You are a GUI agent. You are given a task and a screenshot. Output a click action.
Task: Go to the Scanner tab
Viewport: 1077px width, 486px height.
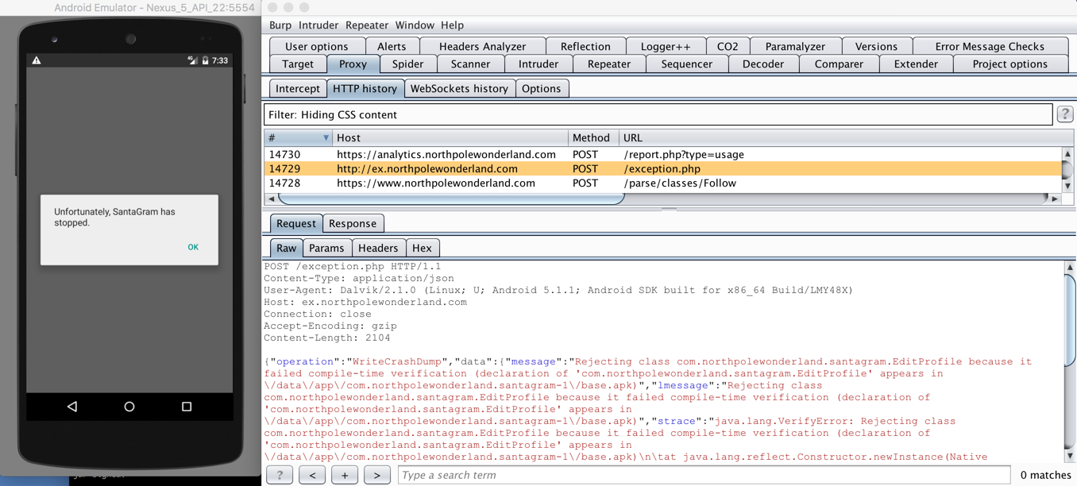(470, 64)
